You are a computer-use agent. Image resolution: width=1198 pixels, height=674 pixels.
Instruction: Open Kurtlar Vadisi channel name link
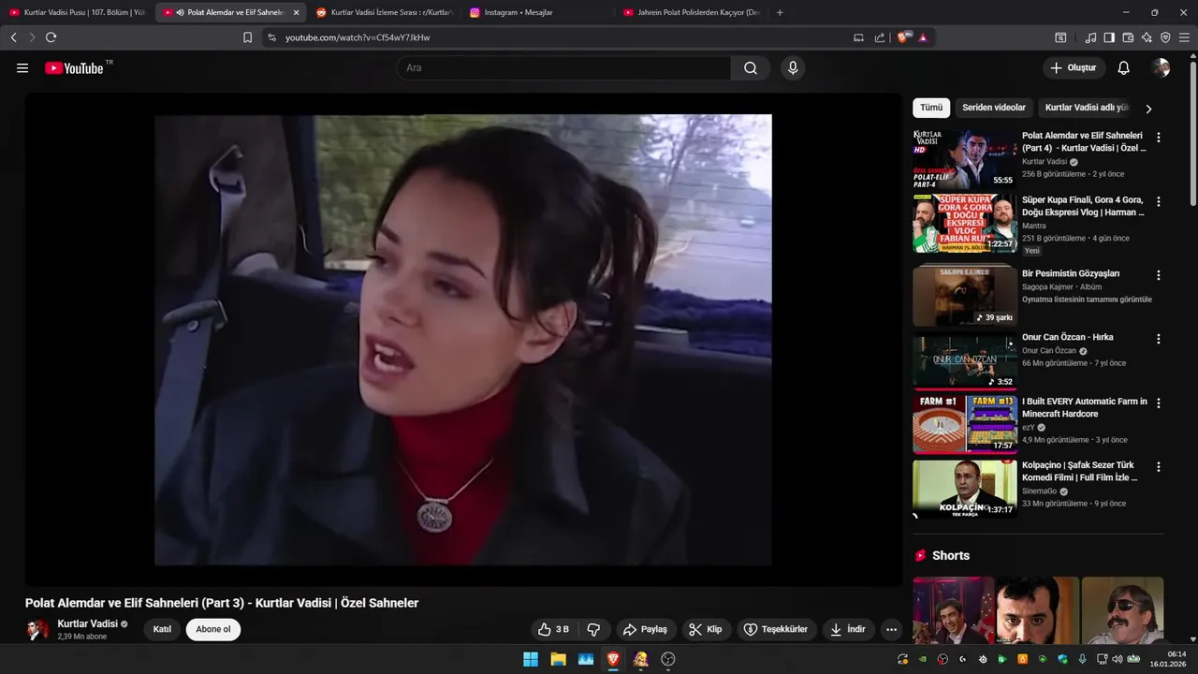[87, 623]
